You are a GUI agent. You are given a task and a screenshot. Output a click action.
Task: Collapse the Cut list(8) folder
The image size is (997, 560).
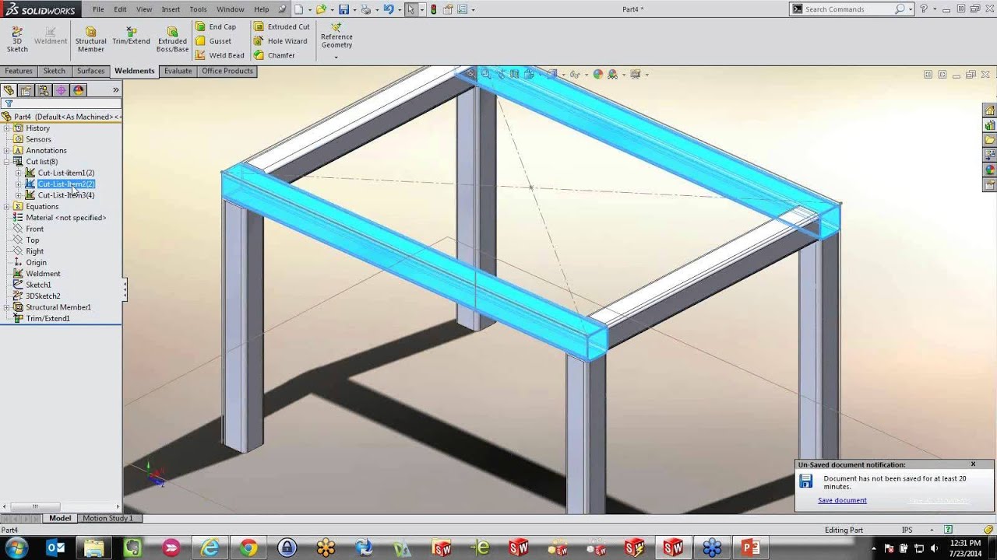click(7, 162)
